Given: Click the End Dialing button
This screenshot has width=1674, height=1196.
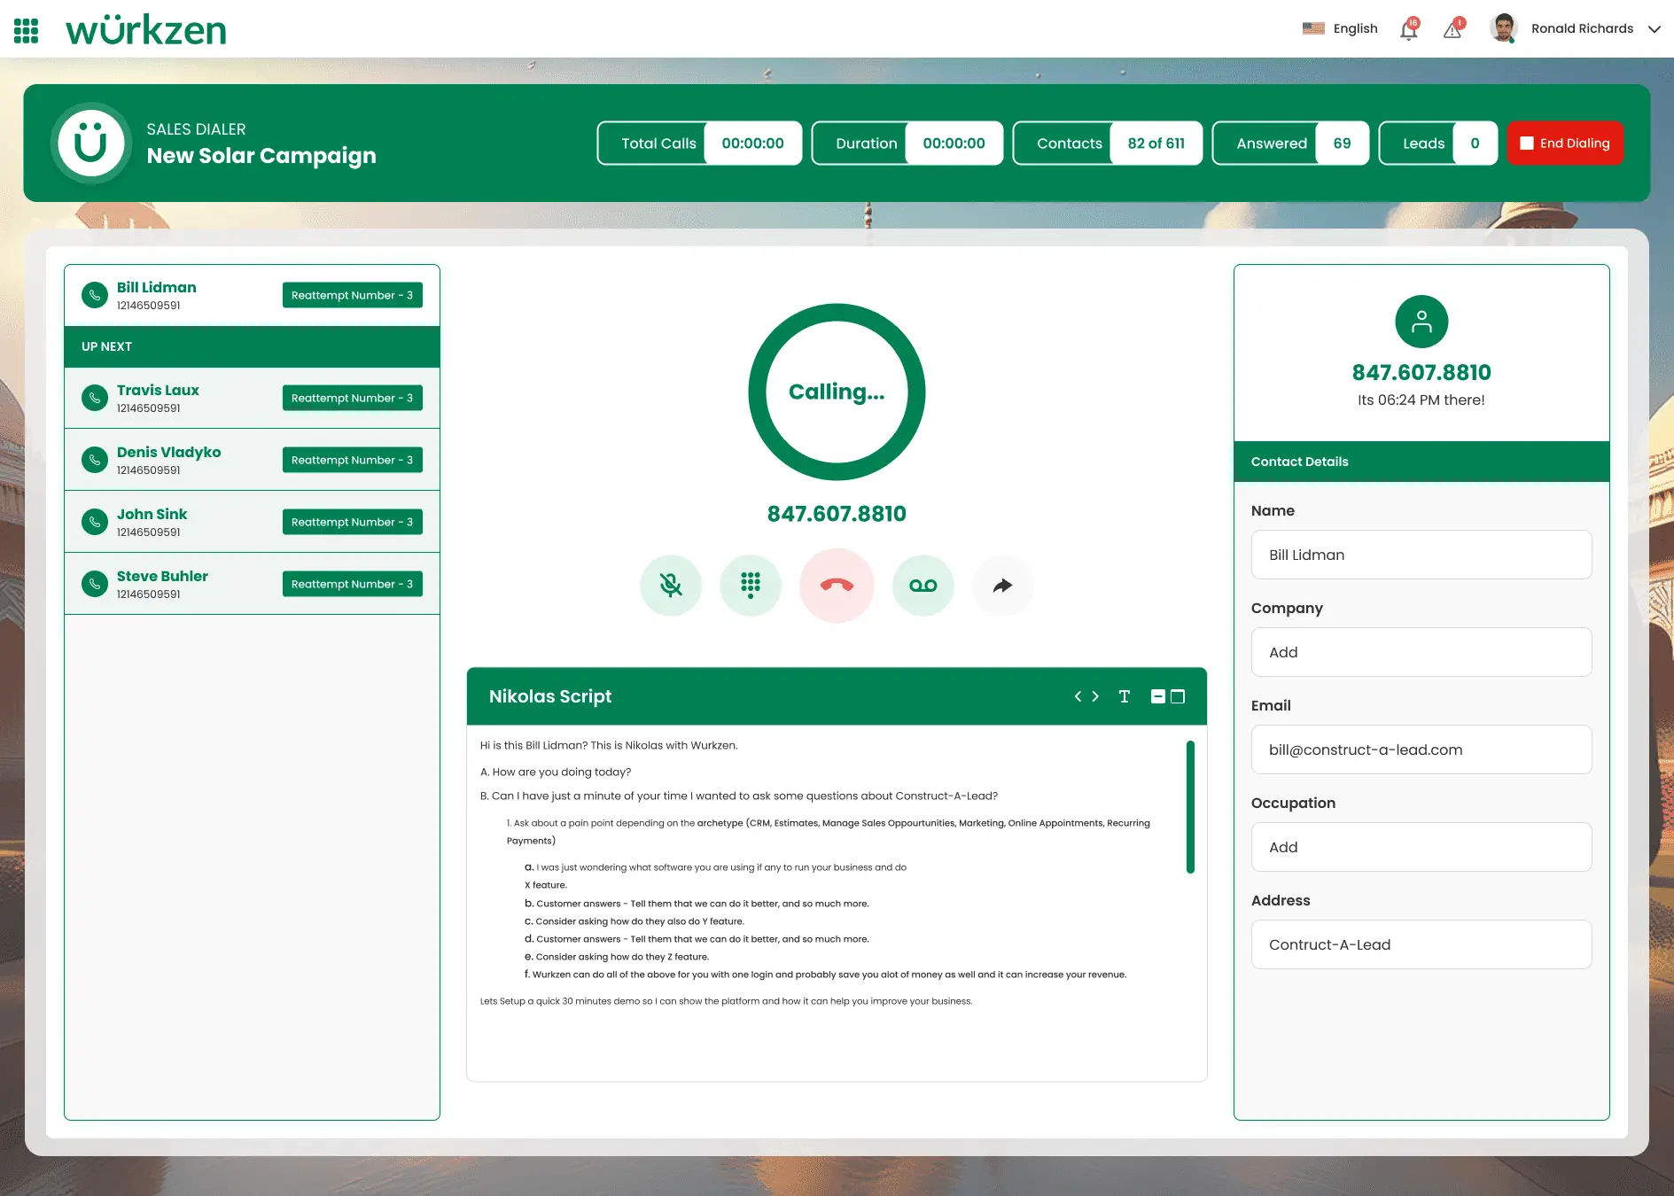Looking at the screenshot, I should 1565,144.
